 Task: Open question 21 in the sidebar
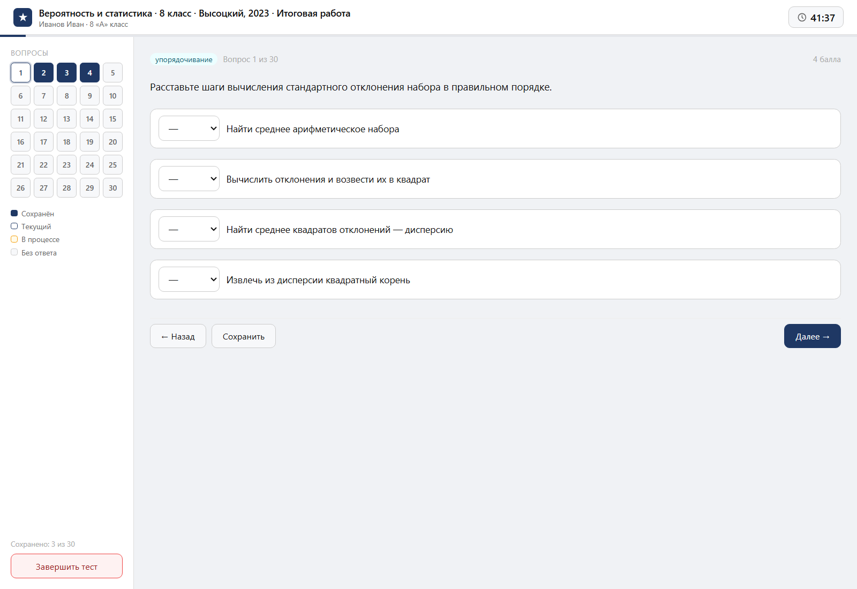tap(20, 165)
